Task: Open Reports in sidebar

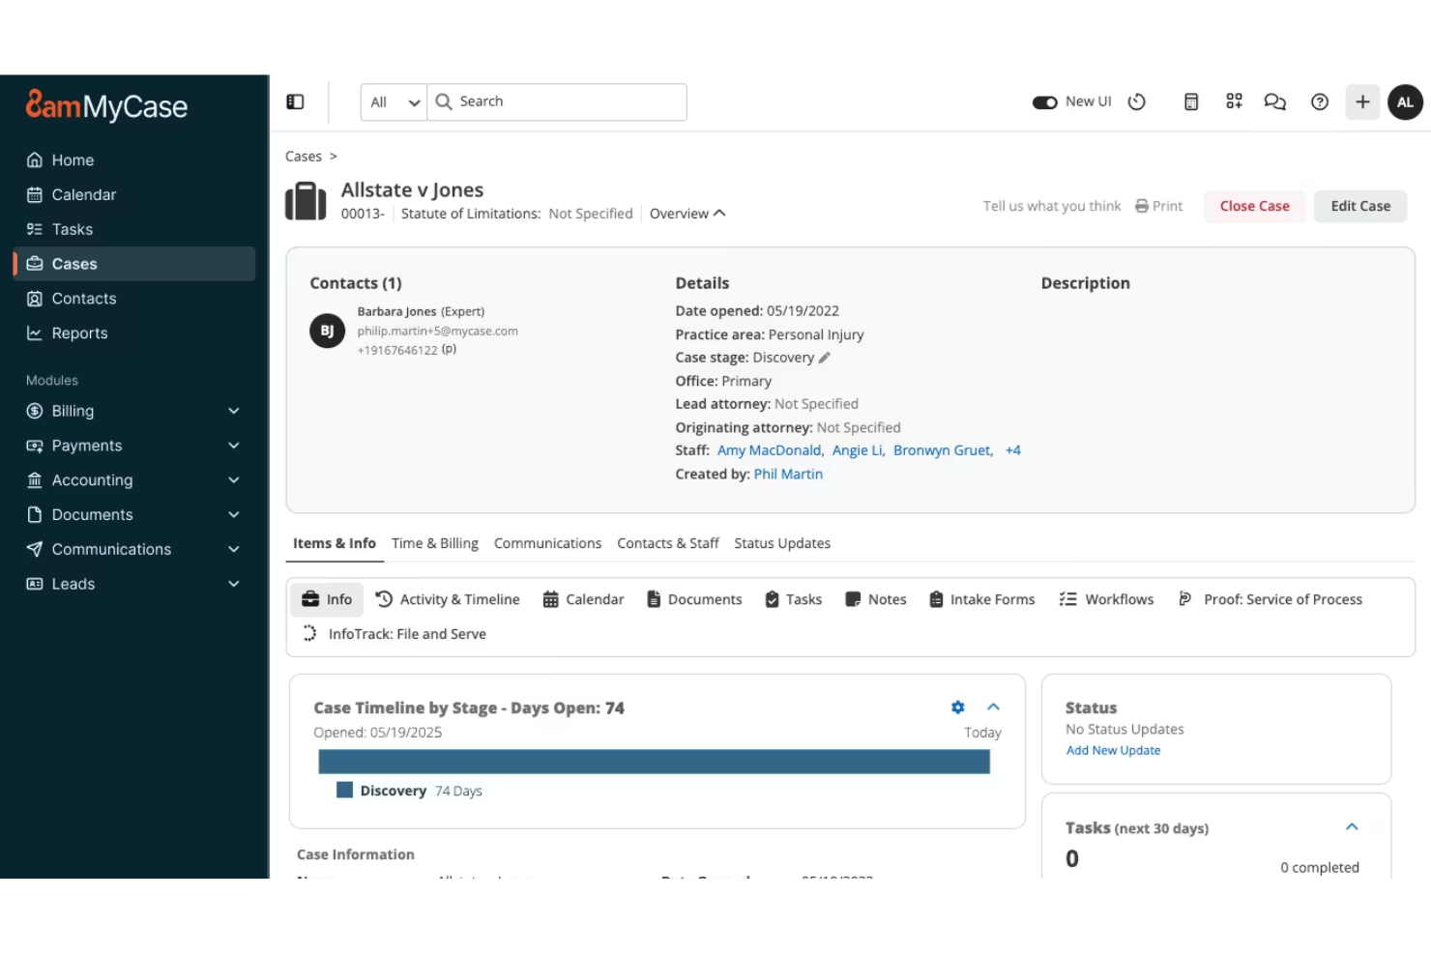Action: click(134, 333)
